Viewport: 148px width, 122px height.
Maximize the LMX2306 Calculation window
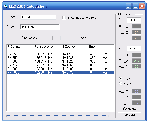coord(135,6)
